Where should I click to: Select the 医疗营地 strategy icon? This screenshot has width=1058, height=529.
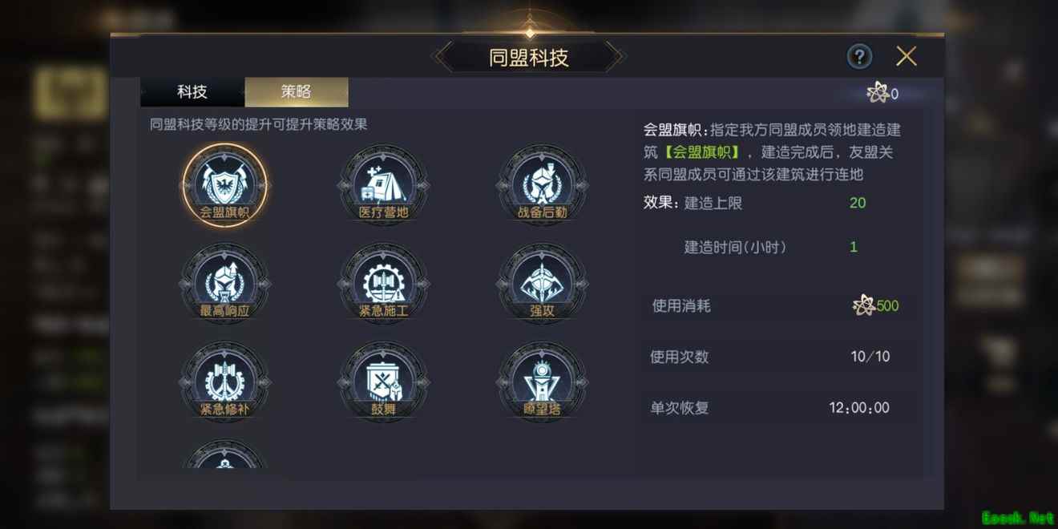[x=383, y=185]
